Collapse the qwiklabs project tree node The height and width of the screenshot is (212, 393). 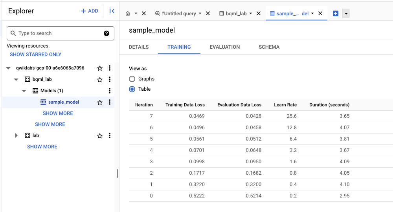pos(8,68)
